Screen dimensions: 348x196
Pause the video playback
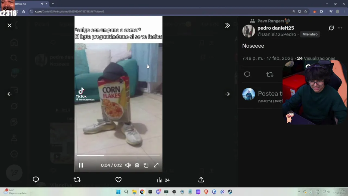[x=81, y=165]
